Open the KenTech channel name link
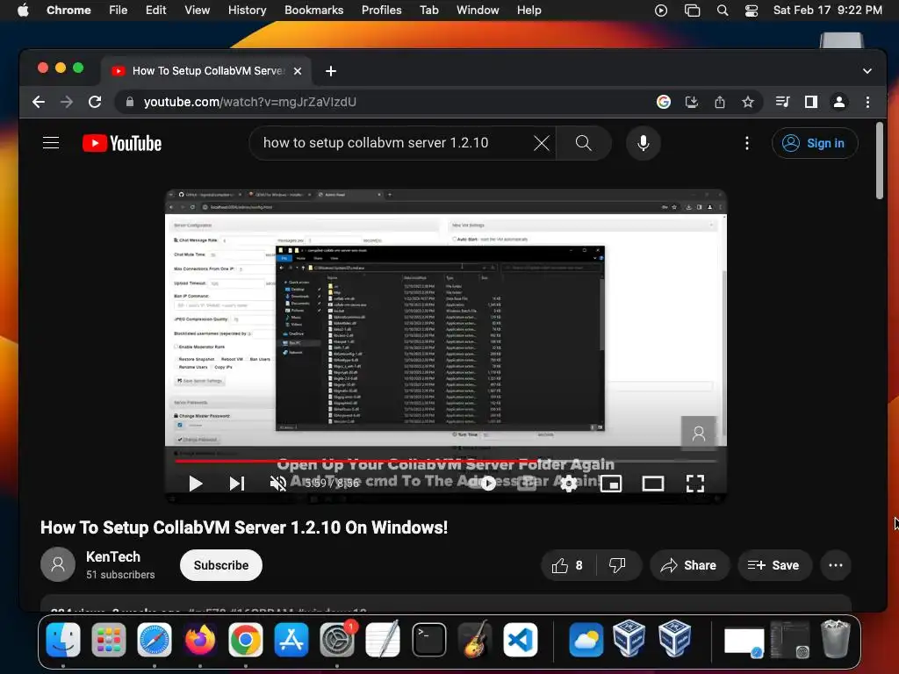This screenshot has height=674, width=899. tap(113, 556)
